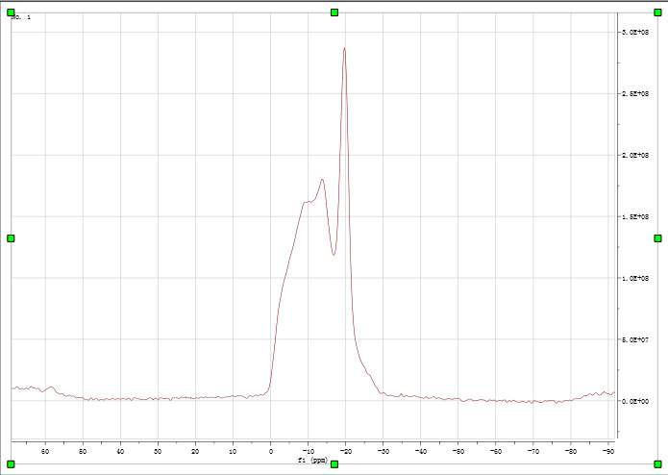Click the x-axis tick label '-70'

[x=532, y=452]
